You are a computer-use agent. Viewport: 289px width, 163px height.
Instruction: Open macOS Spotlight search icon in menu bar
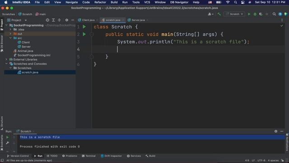point(235,2)
